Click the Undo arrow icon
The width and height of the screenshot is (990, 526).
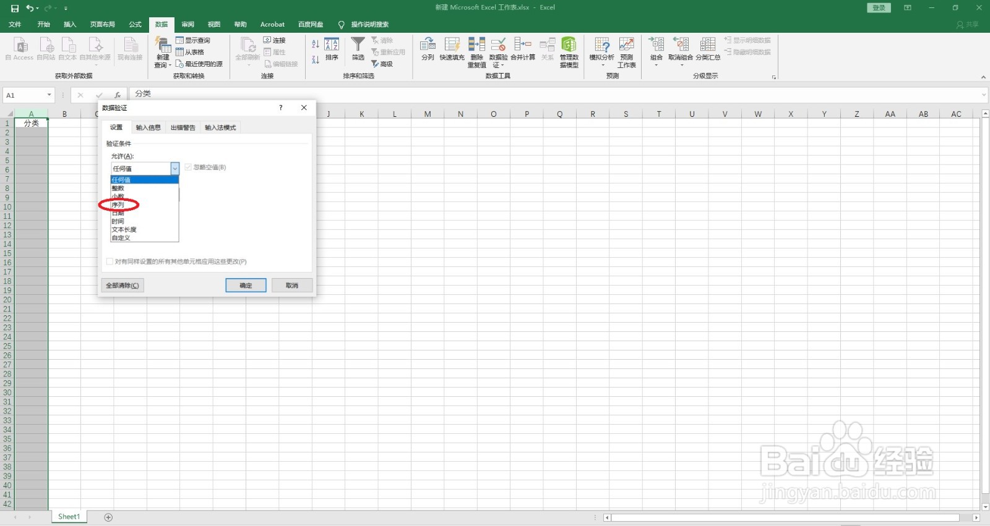point(30,8)
